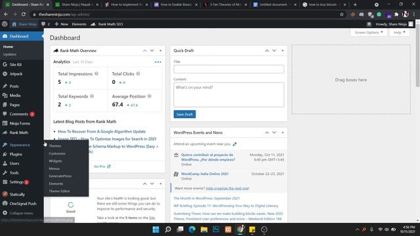Click the Save Draft button
Image resolution: width=420 pixels, height=236 pixels.
point(184,114)
